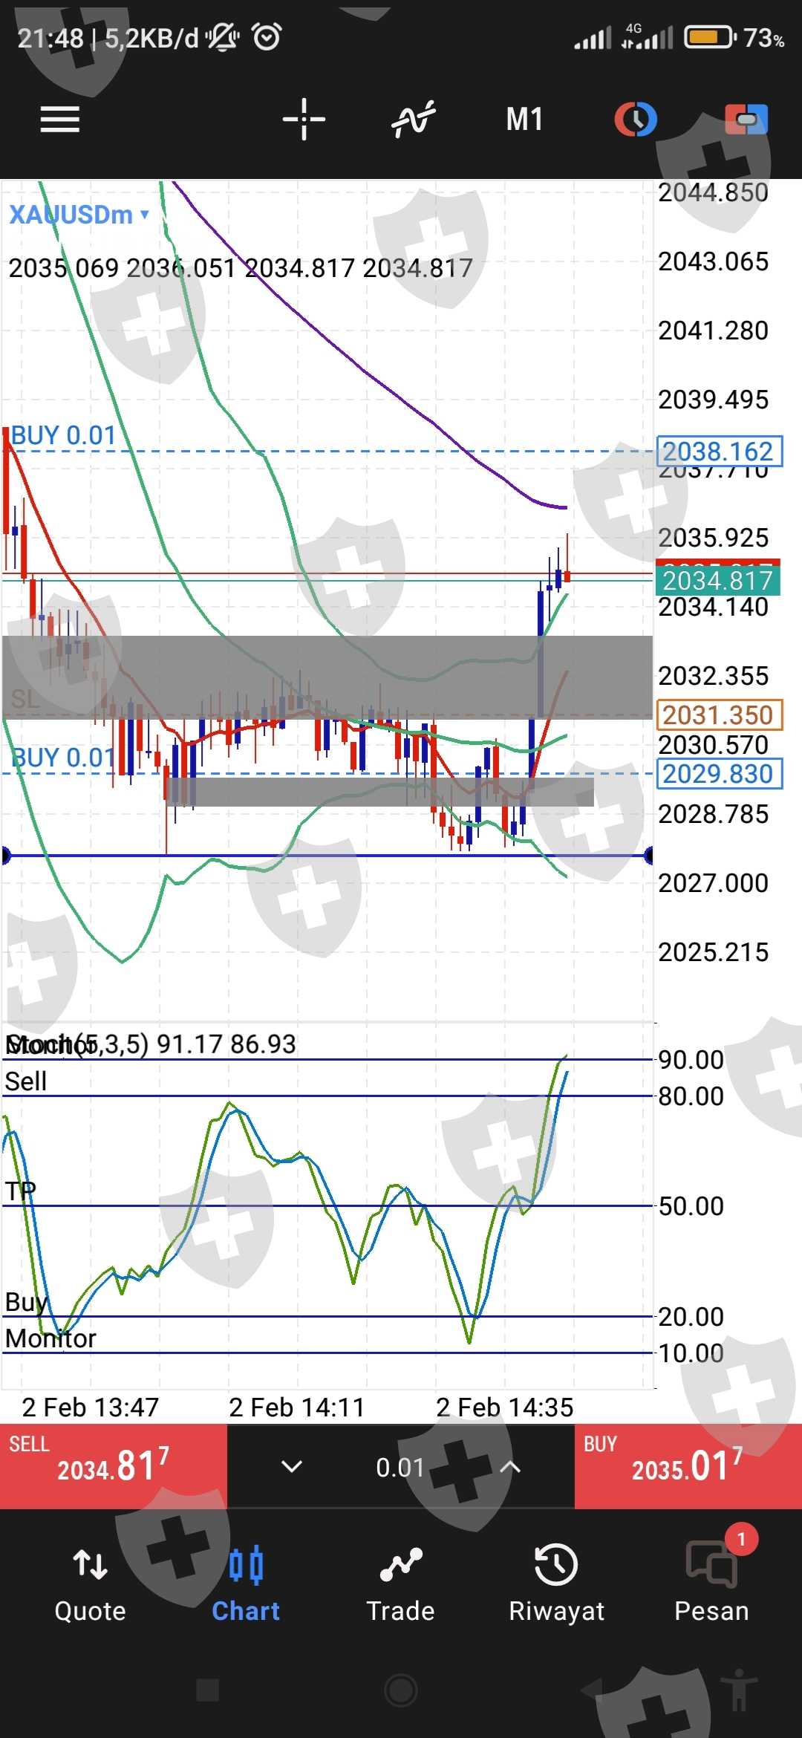
Task: Tap the SELL 2034.817 button
Action: click(114, 1465)
